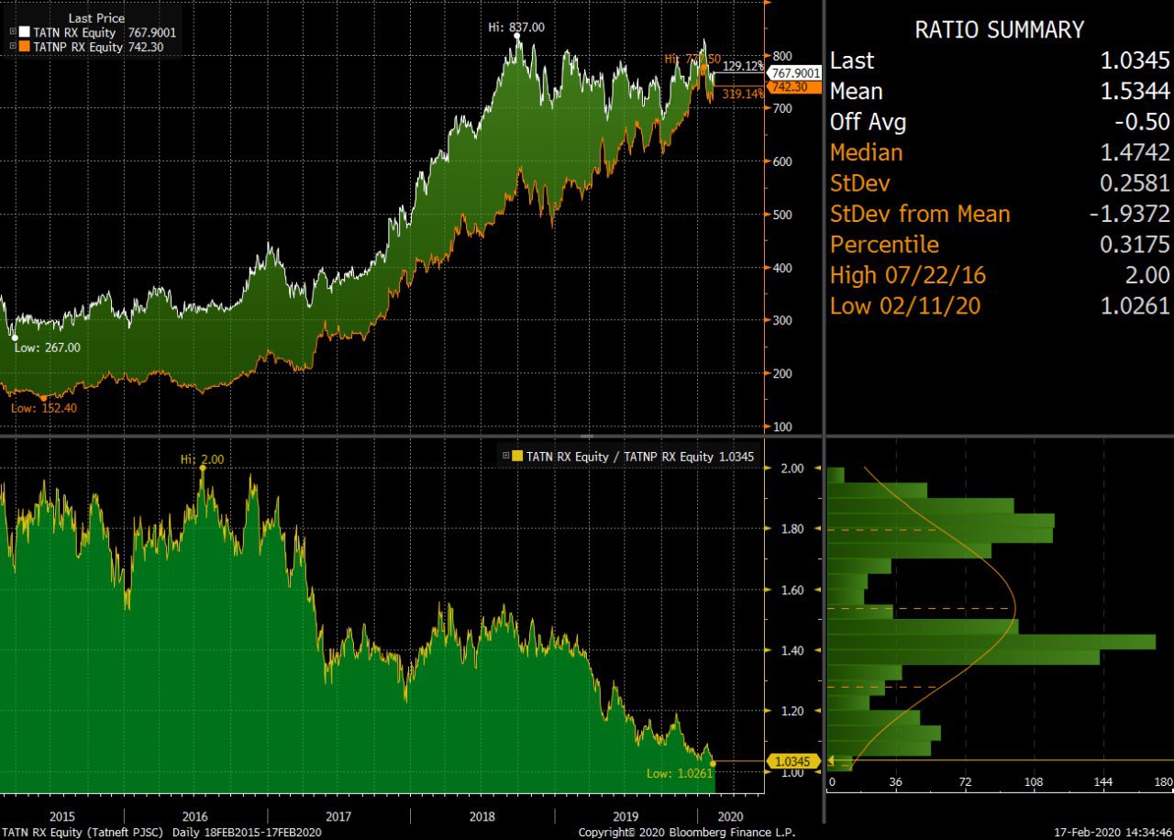The width and height of the screenshot is (1174, 840).
Task: Click the white TATN RX Equity color swatch
Action: click(25, 32)
